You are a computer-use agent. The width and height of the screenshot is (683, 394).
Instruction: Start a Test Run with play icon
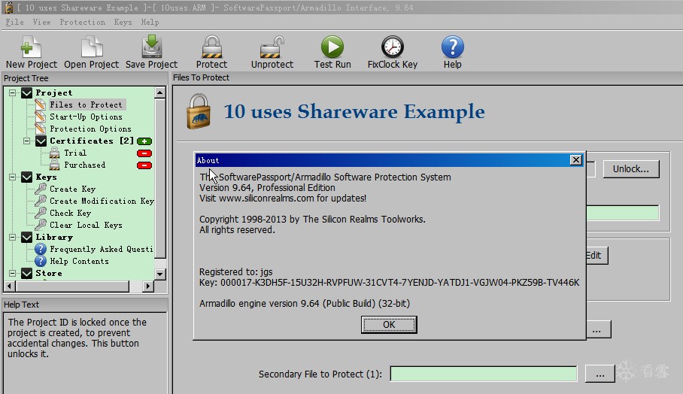[x=332, y=47]
